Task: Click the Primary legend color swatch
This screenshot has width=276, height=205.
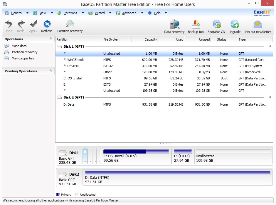Action: [58, 194]
